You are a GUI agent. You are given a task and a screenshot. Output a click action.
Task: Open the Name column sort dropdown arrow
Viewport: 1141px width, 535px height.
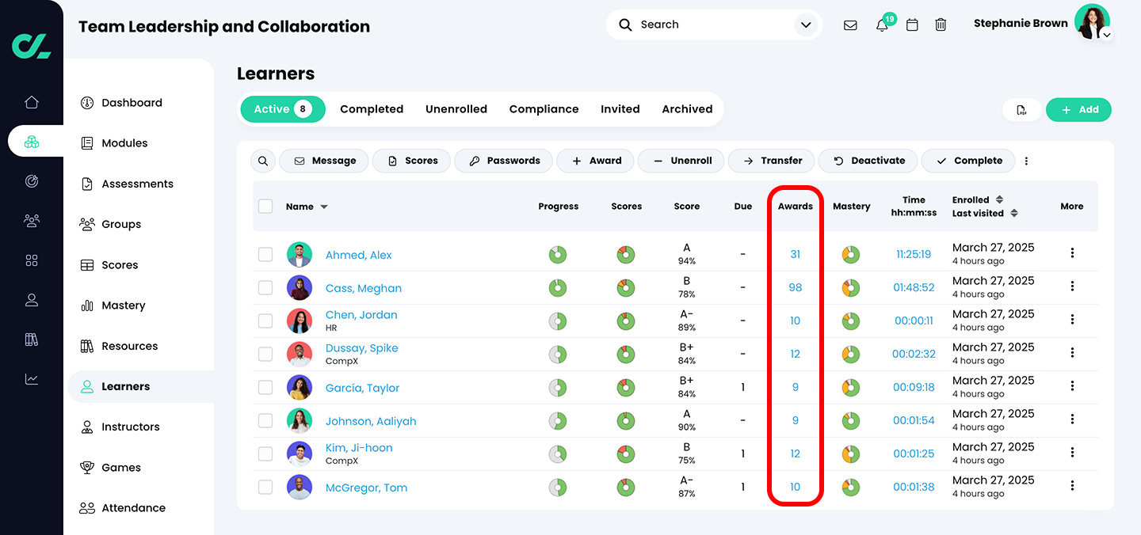324,207
